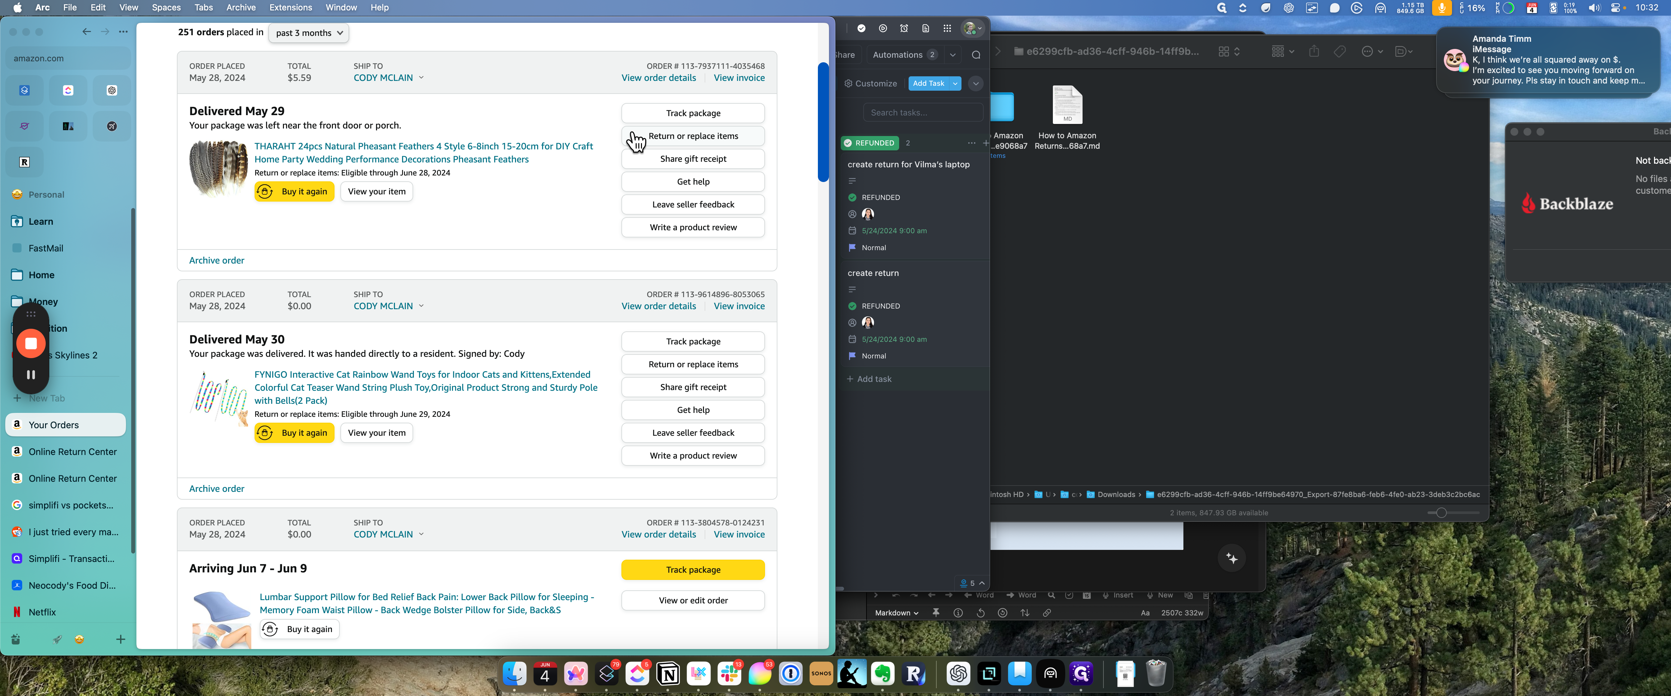The image size is (1671, 696).
Task: Expand Ship To on order 113-9614896-8053065
Action: (x=389, y=307)
